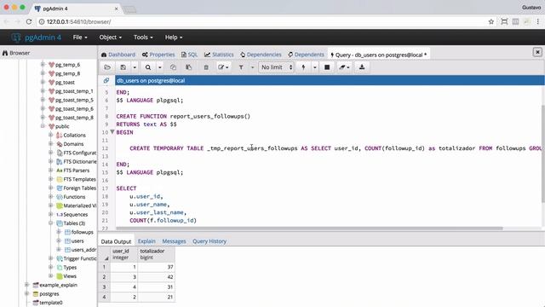The height and width of the screenshot is (307, 545).
Task: Click the connection status link icon
Action: (106, 80)
